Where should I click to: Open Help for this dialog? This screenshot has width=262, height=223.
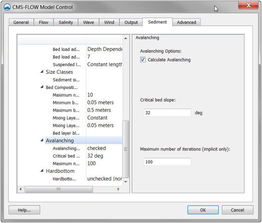[x=24, y=210]
